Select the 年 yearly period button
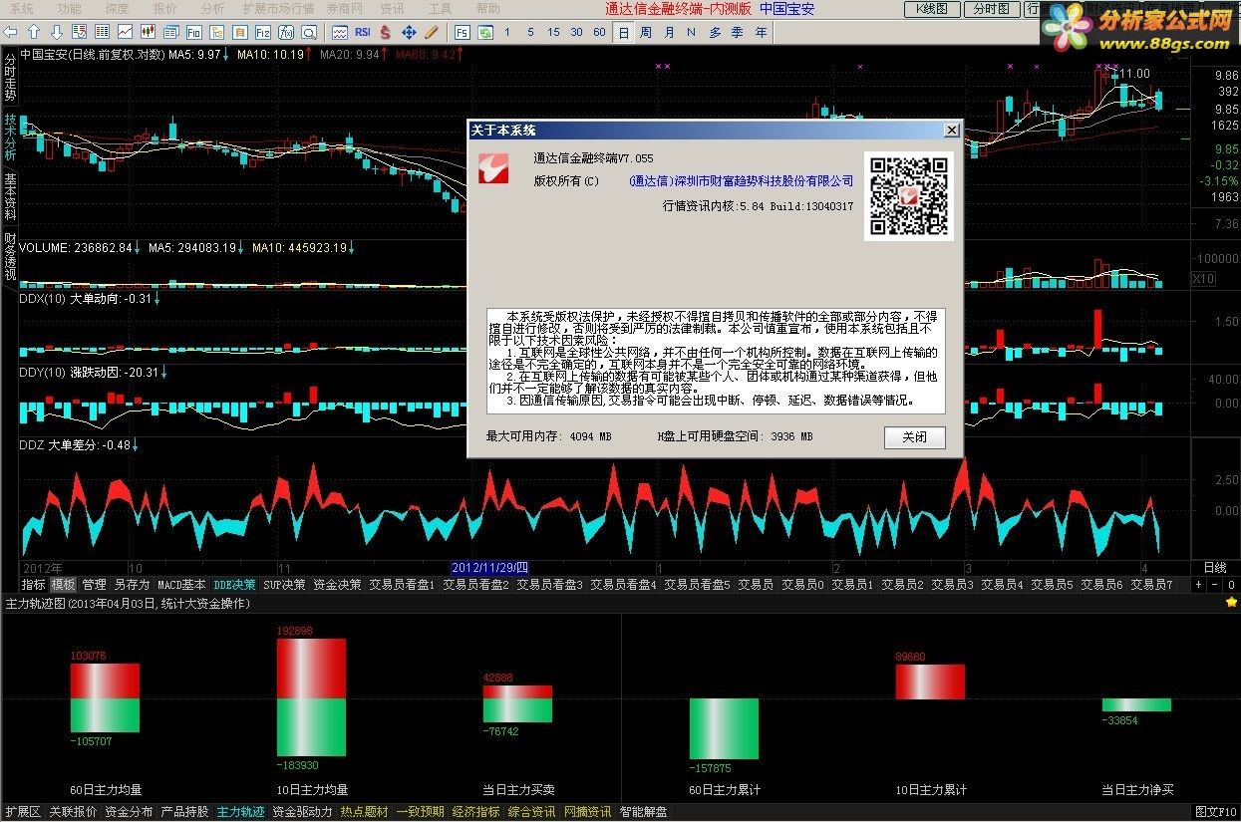 (762, 32)
